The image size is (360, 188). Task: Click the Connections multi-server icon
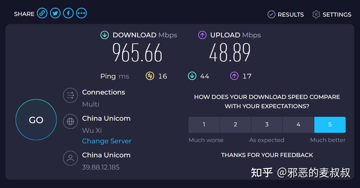[70, 95]
